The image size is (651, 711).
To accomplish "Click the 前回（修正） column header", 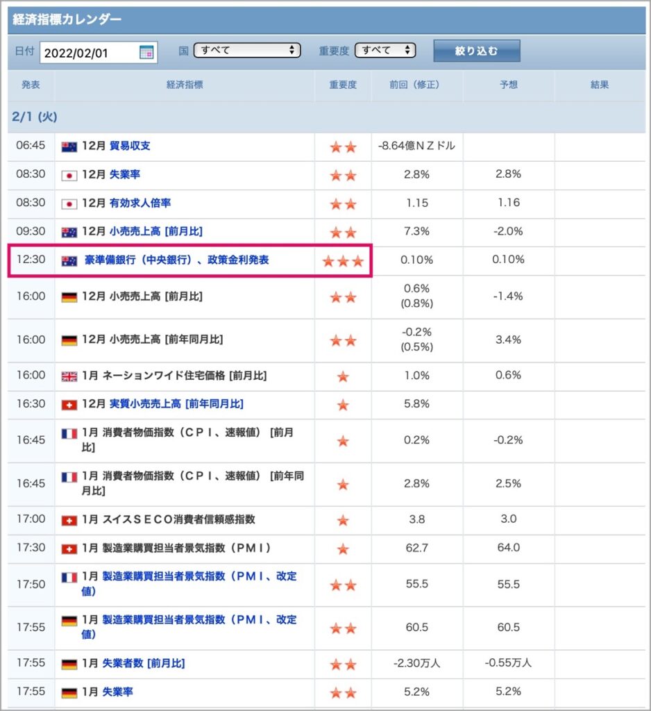I will pyautogui.click(x=416, y=85).
